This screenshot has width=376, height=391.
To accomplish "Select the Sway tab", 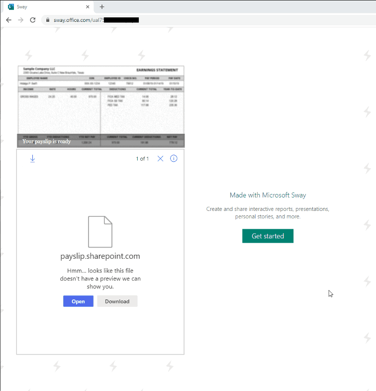I will click(48, 7).
